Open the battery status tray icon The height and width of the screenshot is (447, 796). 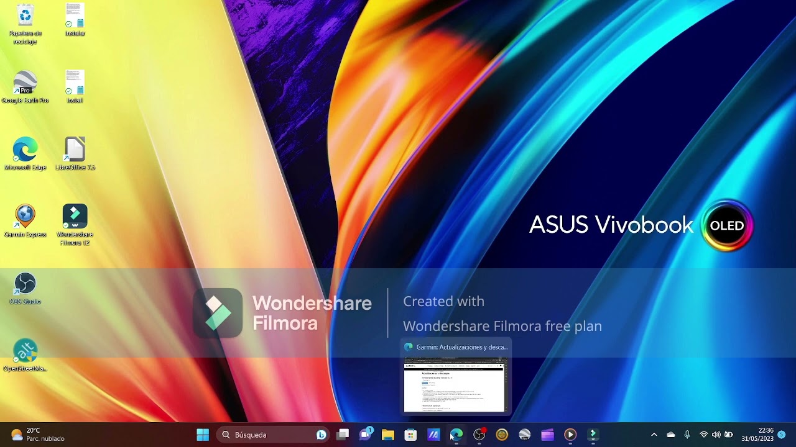[729, 435]
